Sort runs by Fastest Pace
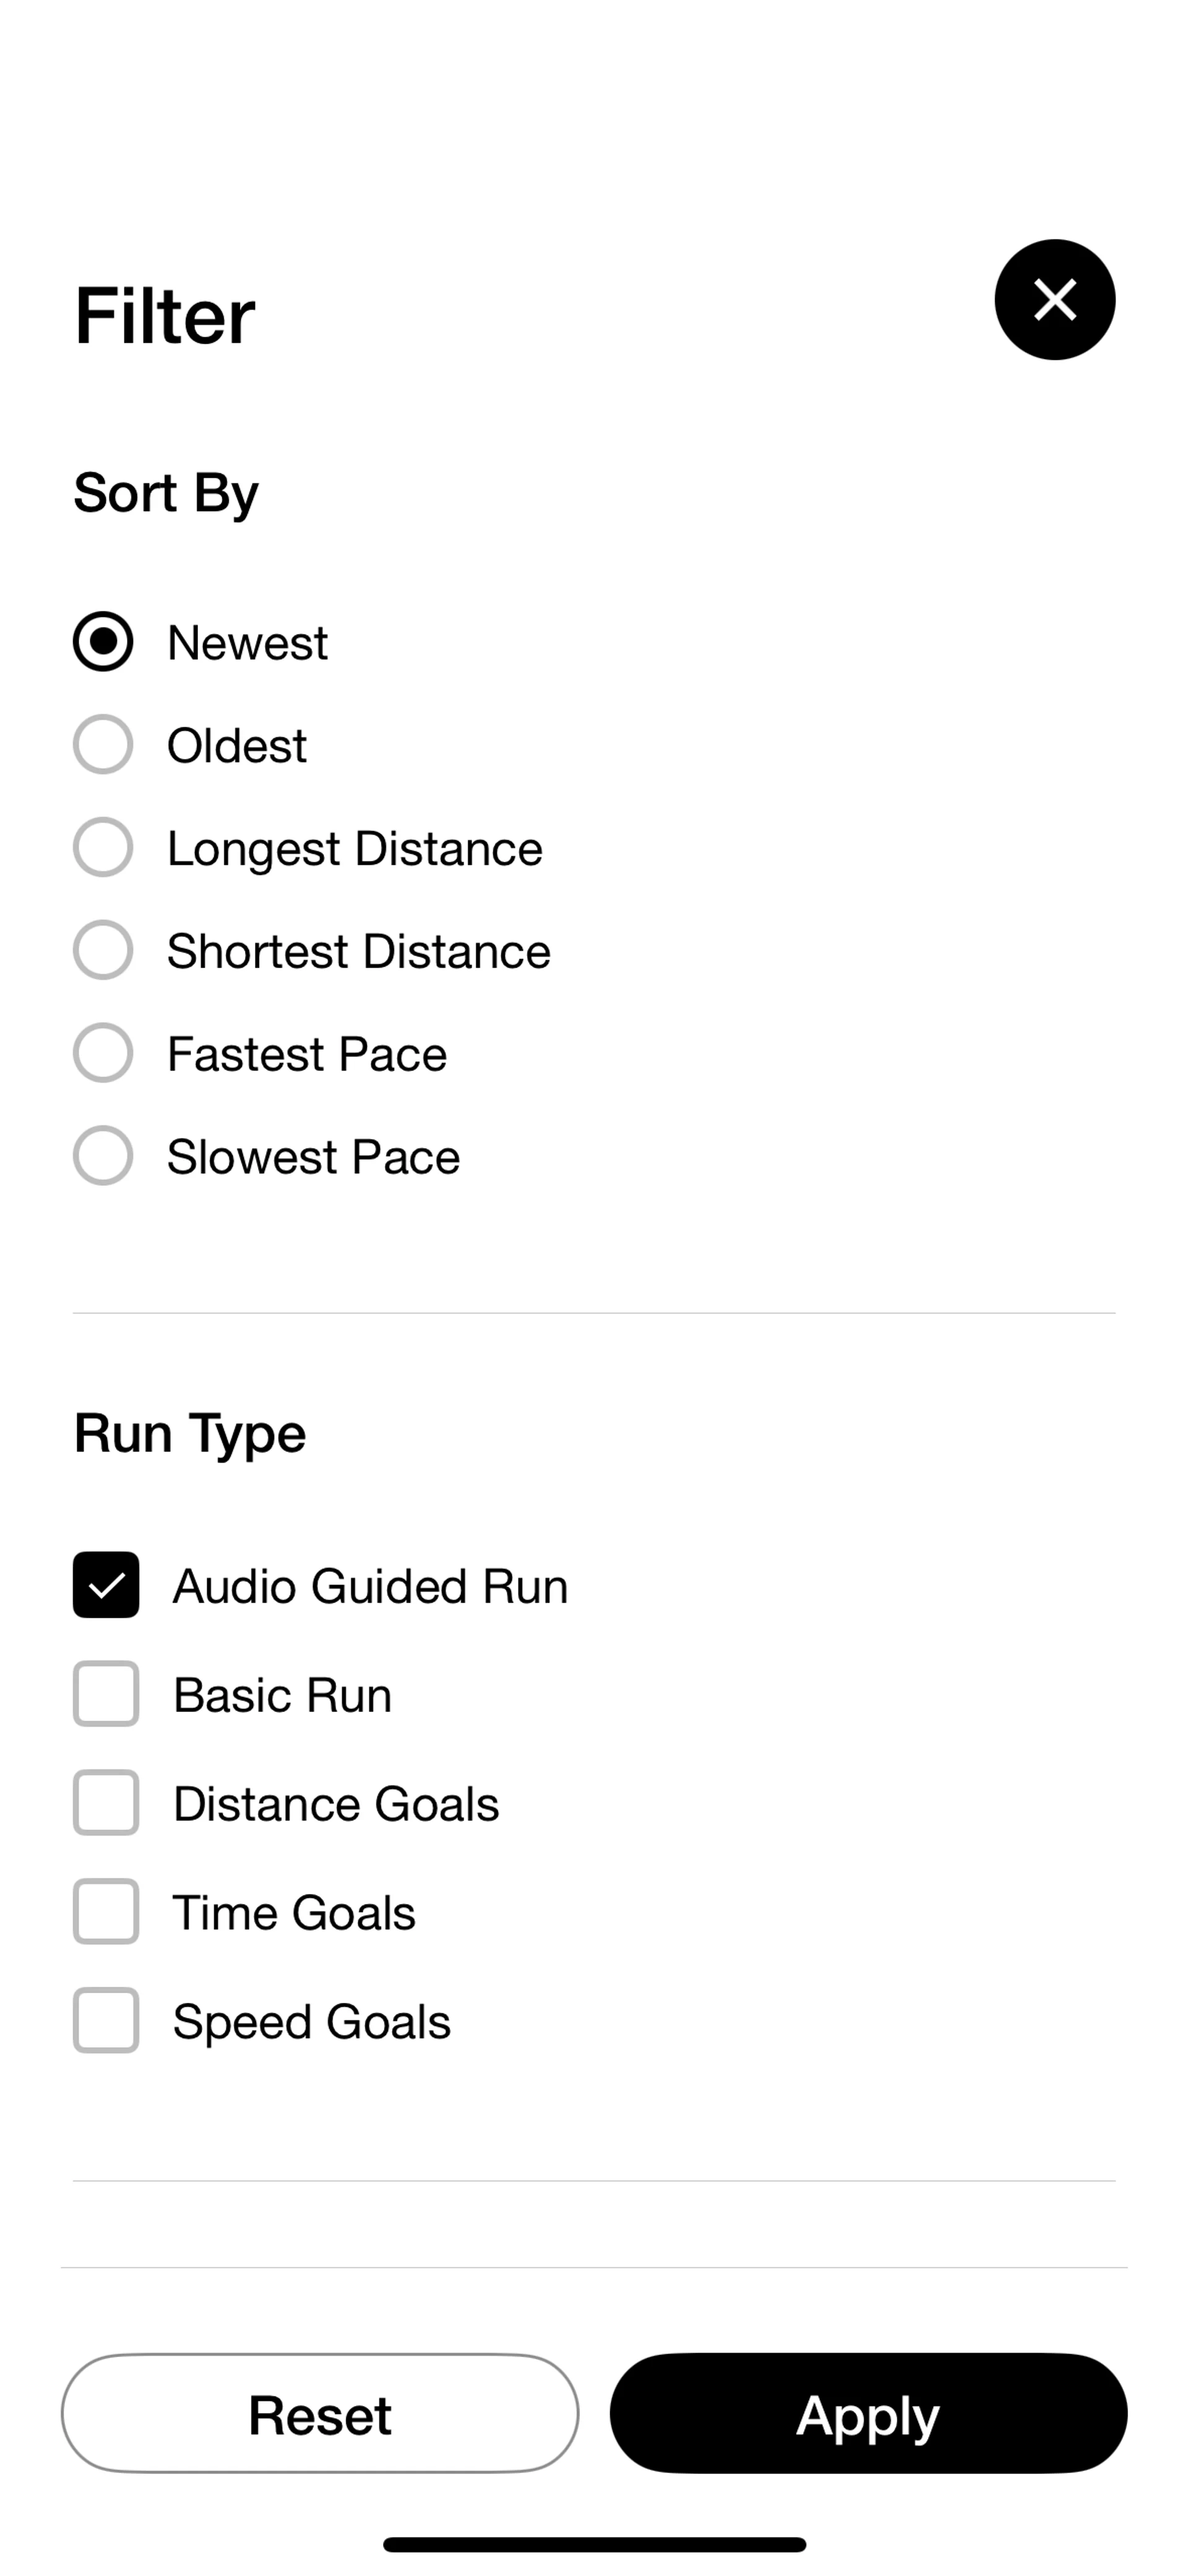 coord(103,1053)
